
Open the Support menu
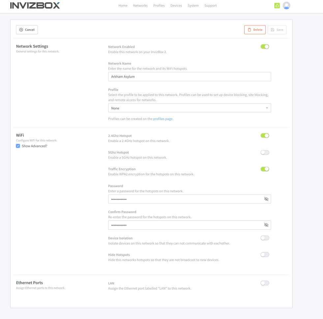[210, 5]
